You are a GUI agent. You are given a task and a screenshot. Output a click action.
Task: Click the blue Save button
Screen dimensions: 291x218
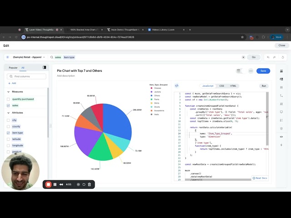point(263,71)
